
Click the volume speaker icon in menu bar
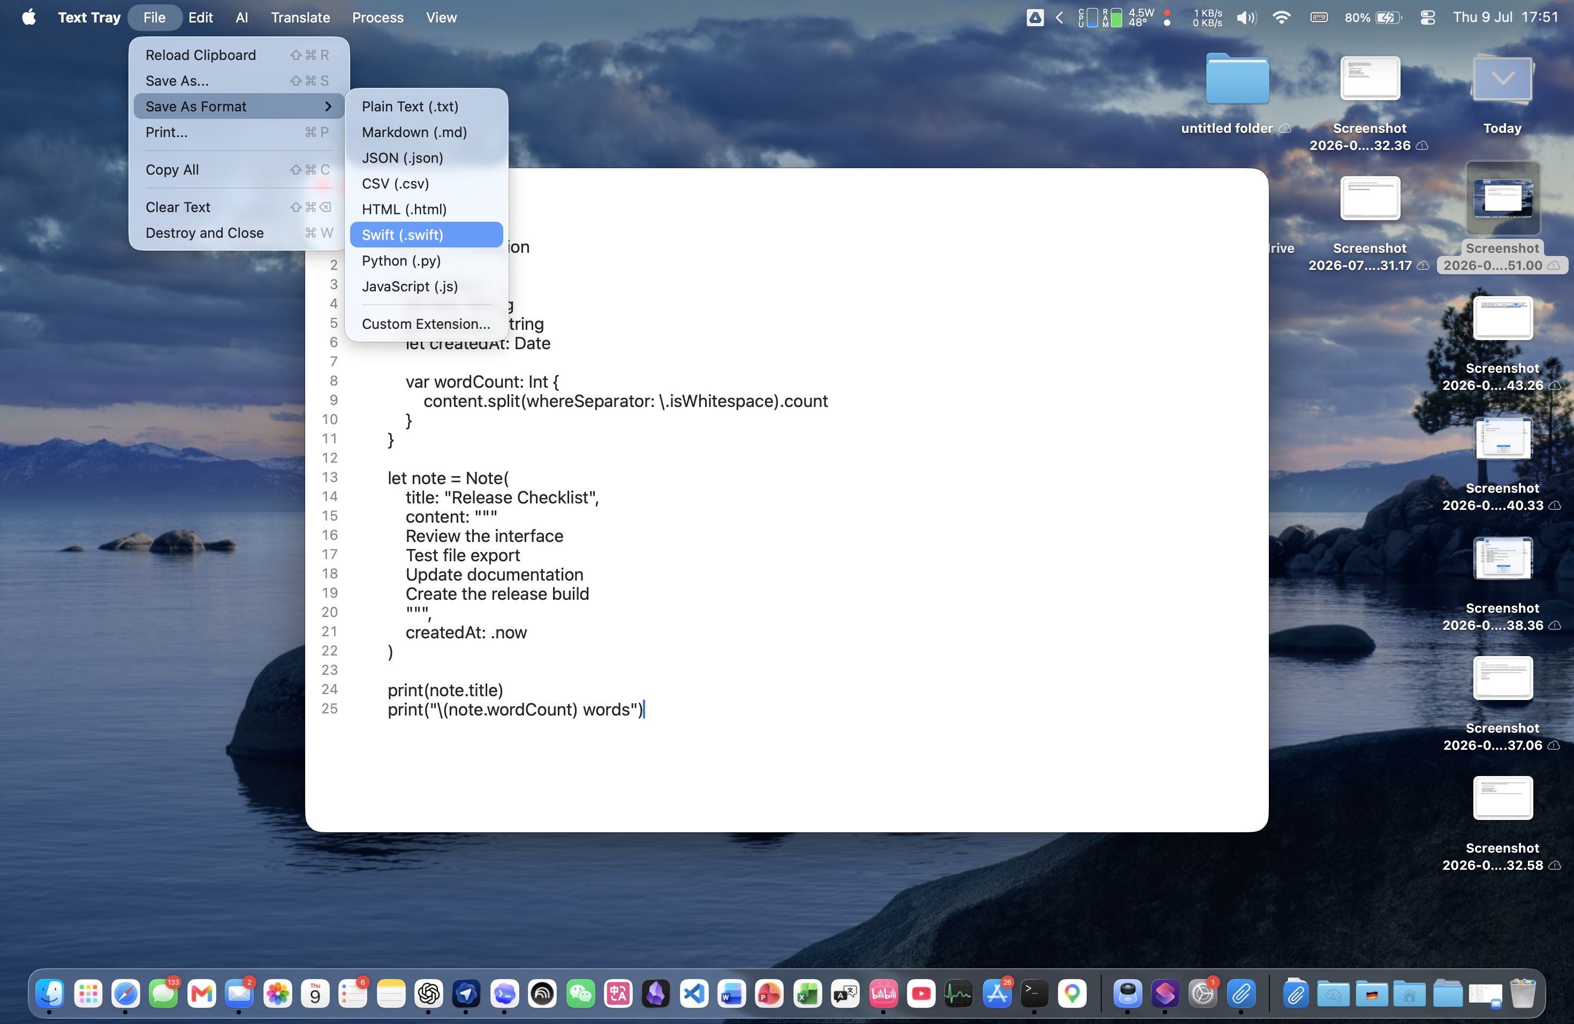(1246, 18)
